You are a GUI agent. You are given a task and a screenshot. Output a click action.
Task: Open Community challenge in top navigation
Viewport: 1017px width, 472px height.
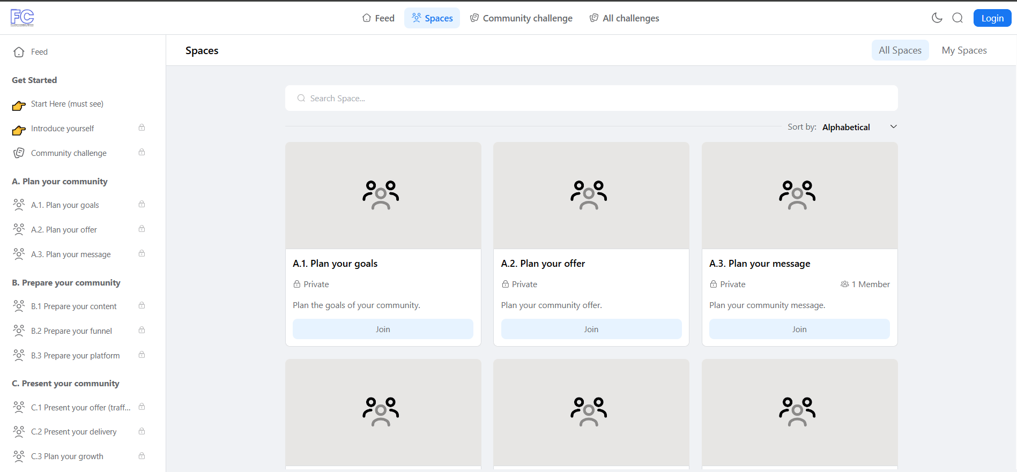[x=521, y=18]
